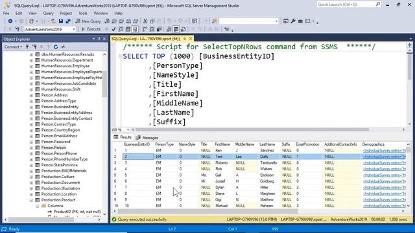Click the Quick Launch search magnifier
Image resolution: width=415 pixels, height=233 pixels.
[377, 5]
